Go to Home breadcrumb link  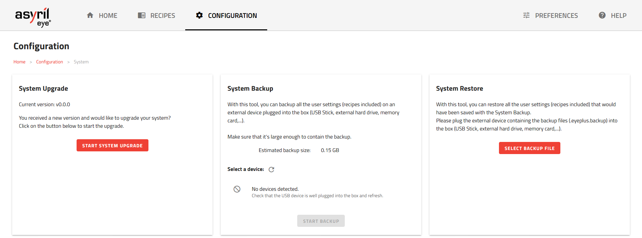coord(20,62)
